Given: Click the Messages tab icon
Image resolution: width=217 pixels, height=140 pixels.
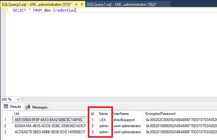Looking at the screenshot, I should click(28, 107).
